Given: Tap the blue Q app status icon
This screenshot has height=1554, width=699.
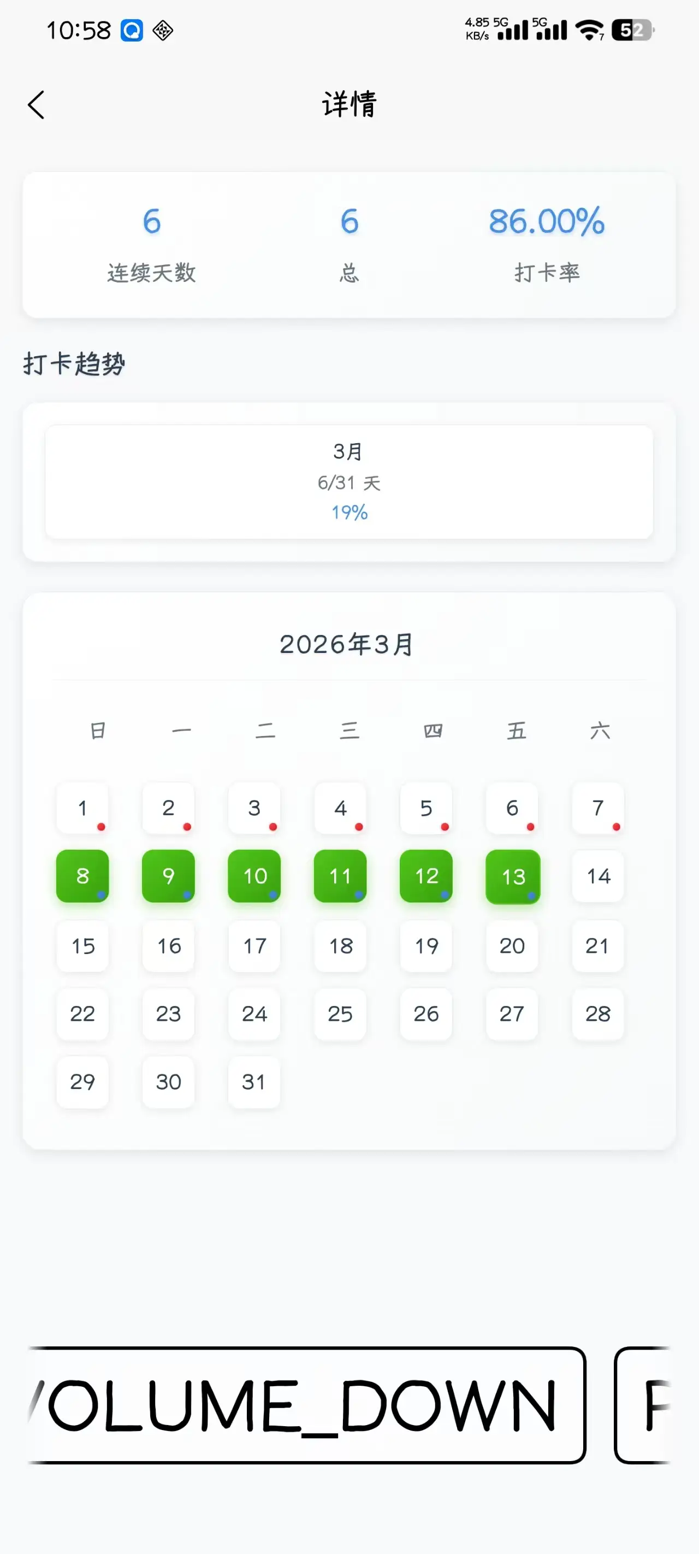Looking at the screenshot, I should coord(132,30).
